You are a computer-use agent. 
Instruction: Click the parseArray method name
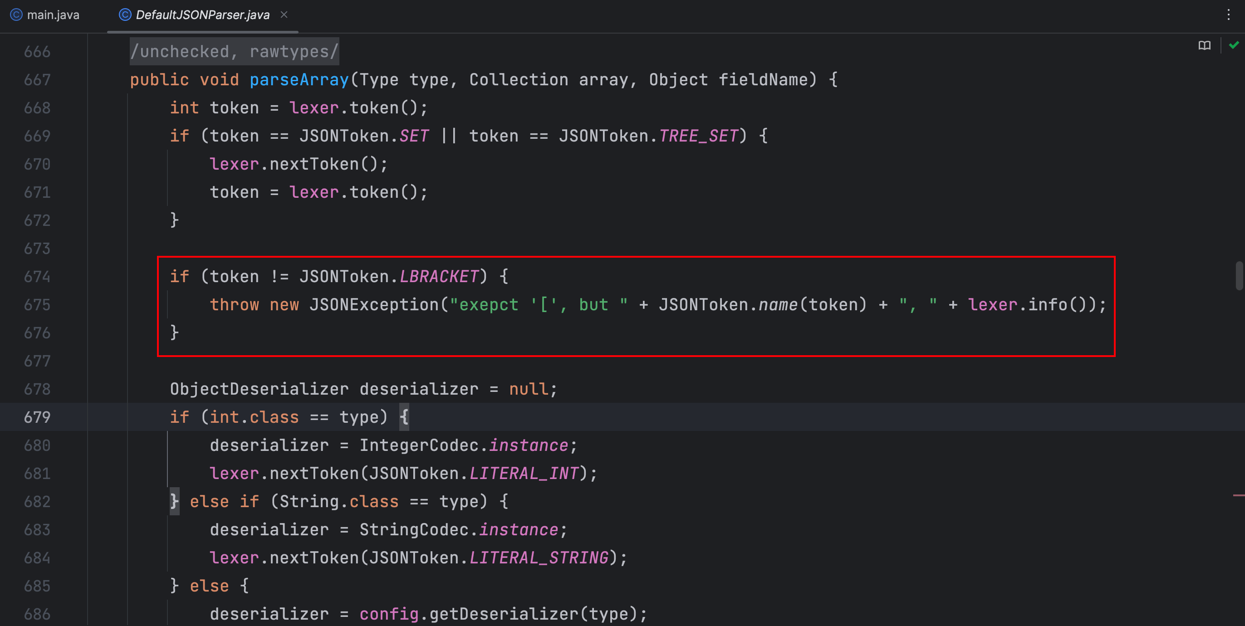[x=299, y=80]
